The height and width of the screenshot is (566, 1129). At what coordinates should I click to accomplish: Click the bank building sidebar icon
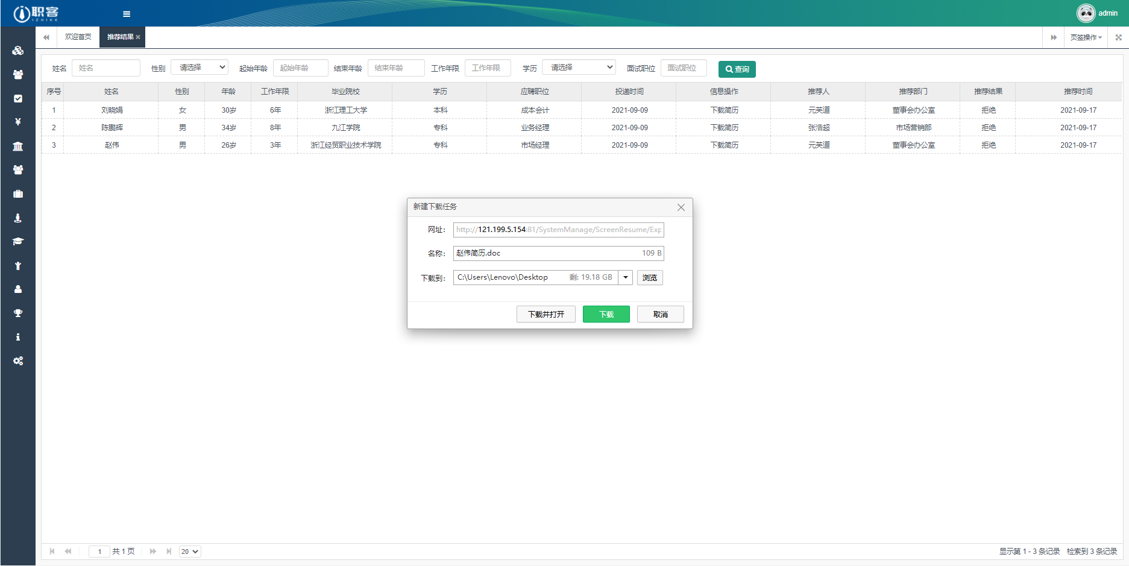(x=18, y=146)
